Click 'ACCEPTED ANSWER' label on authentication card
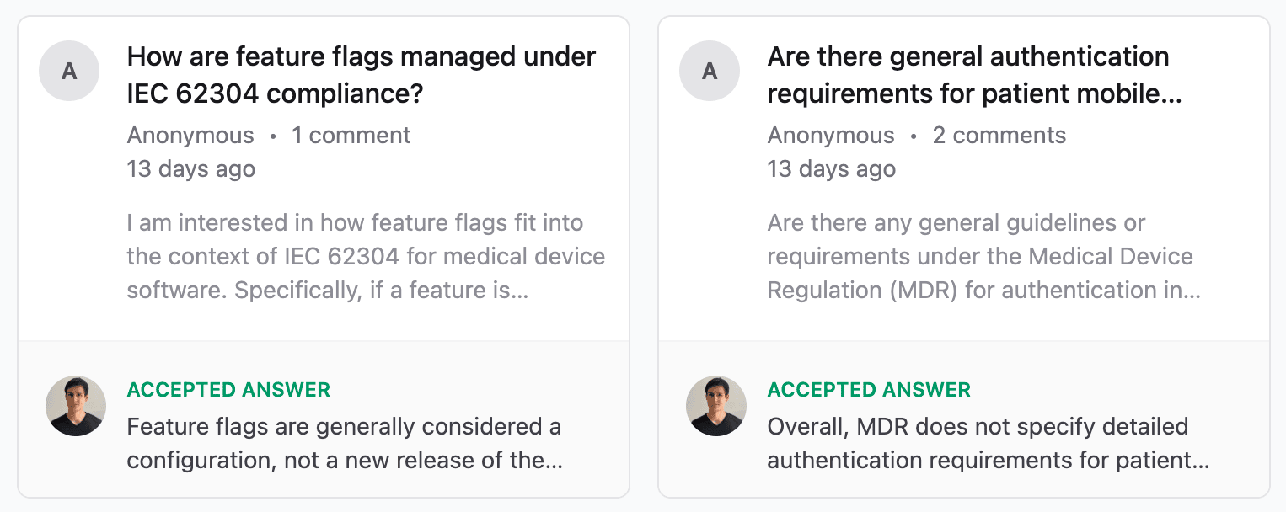The height and width of the screenshot is (512, 1286). (869, 390)
